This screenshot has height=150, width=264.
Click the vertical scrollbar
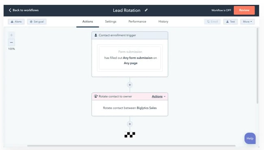pyautogui.click(x=257, y=66)
